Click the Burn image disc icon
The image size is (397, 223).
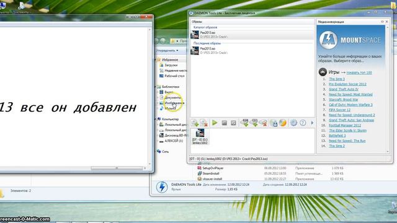(283, 123)
